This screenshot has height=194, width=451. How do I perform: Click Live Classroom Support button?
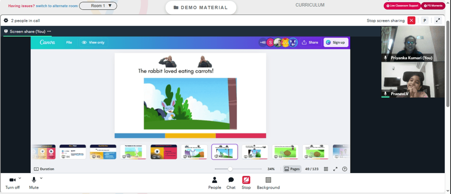pos(402,6)
